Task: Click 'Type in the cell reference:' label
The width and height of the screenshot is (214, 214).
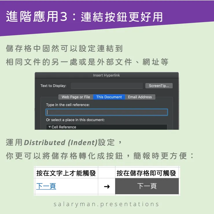Action: tap(68, 105)
